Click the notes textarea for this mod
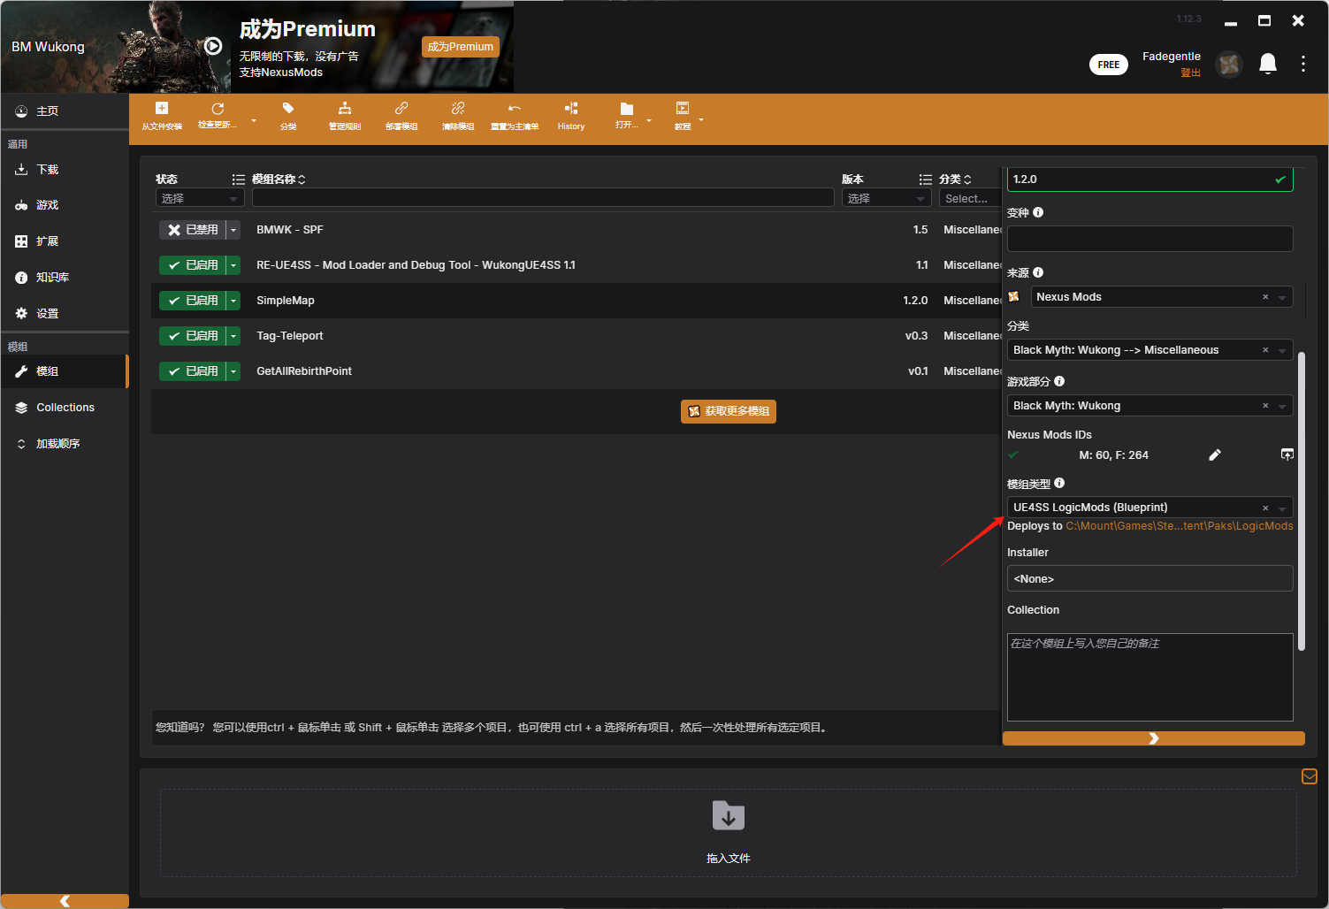This screenshot has height=909, width=1329. [1150, 677]
